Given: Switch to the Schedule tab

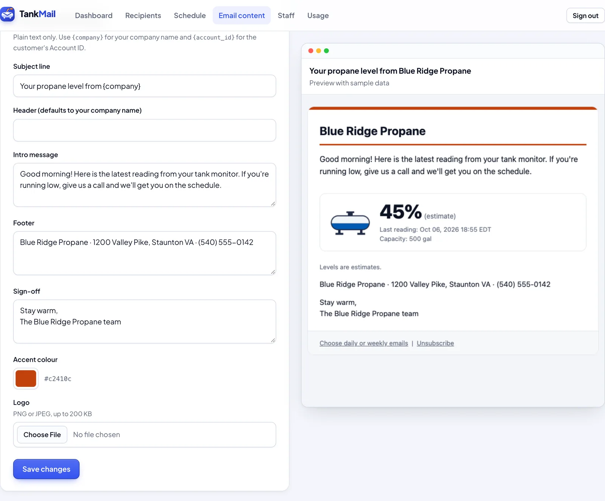Looking at the screenshot, I should 190,16.
